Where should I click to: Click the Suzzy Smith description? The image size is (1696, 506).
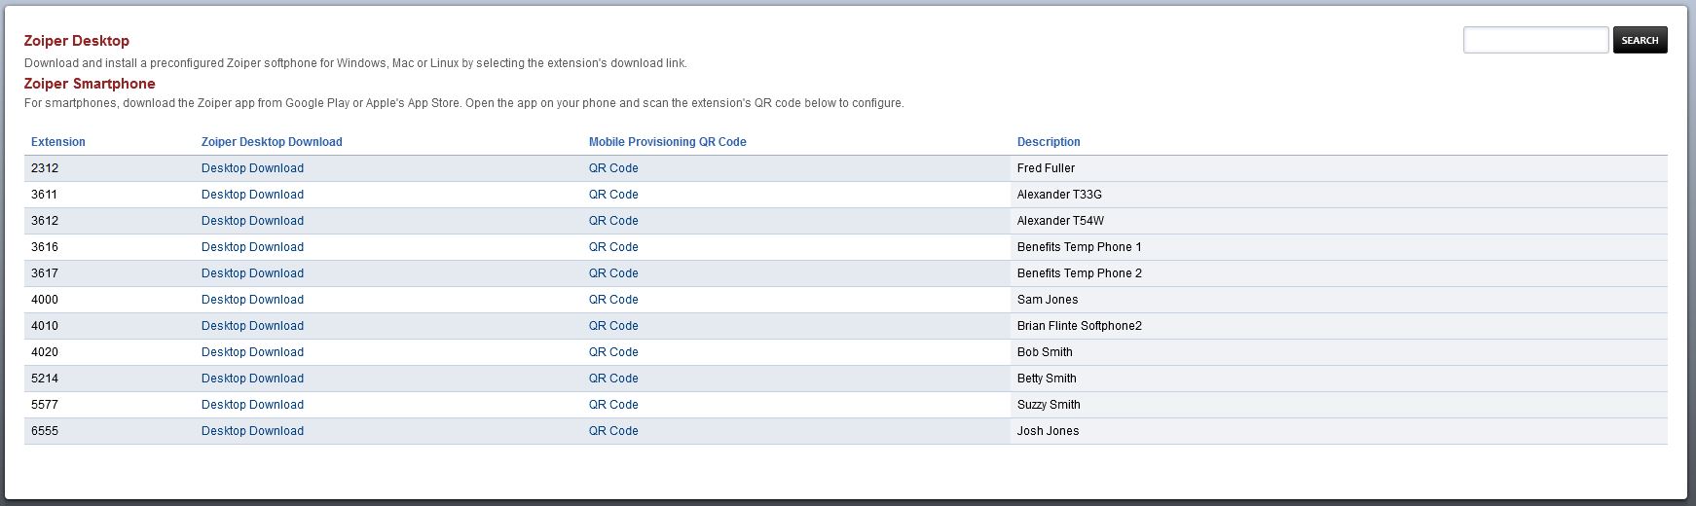click(1049, 405)
